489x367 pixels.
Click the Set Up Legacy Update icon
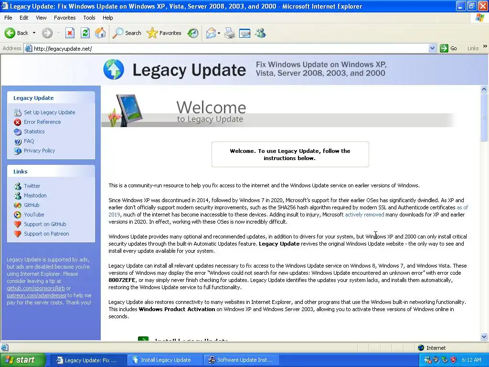[x=18, y=112]
